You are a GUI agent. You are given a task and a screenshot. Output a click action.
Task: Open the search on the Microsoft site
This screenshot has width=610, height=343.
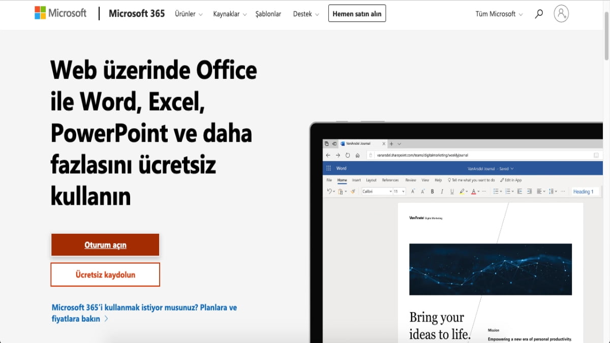pos(538,14)
